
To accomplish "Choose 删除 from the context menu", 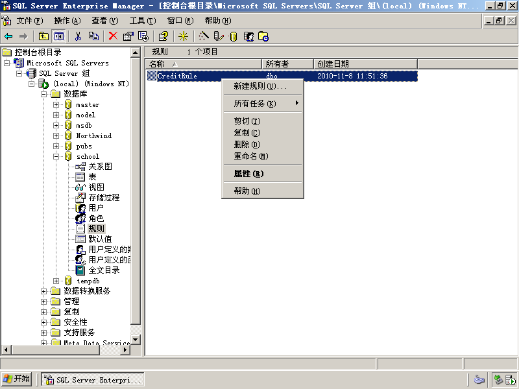I will click(x=263, y=145).
